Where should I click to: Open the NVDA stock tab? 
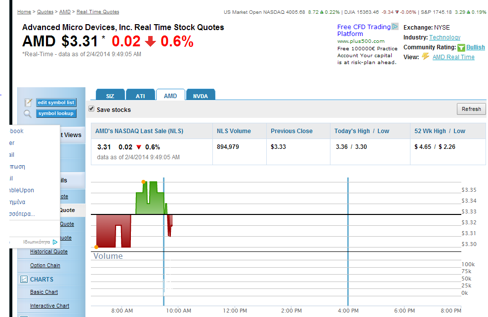(x=200, y=96)
